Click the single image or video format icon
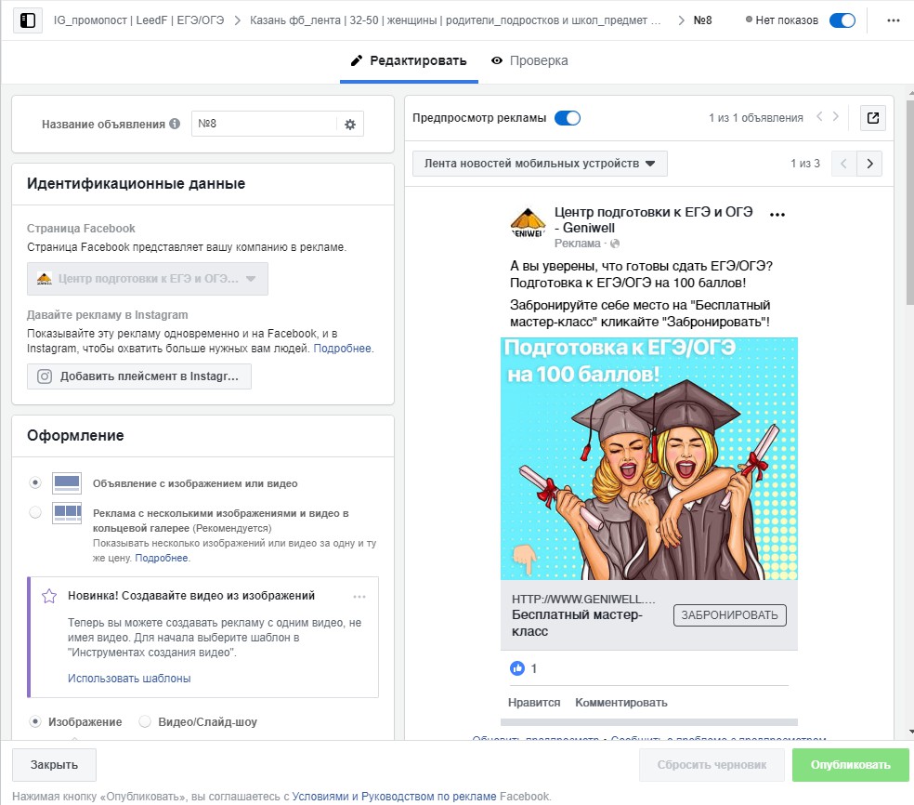This screenshot has height=805, width=914. tap(67, 483)
